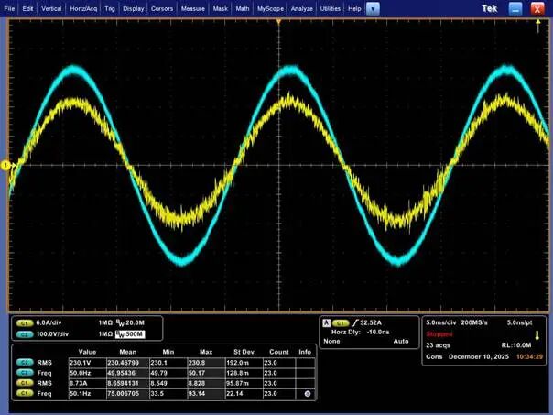Click the Auto trigger mode label
This screenshot has width=553, height=415.
pyautogui.click(x=401, y=341)
